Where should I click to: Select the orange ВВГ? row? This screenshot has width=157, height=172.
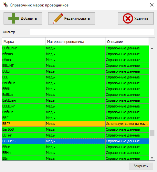coord(76,124)
